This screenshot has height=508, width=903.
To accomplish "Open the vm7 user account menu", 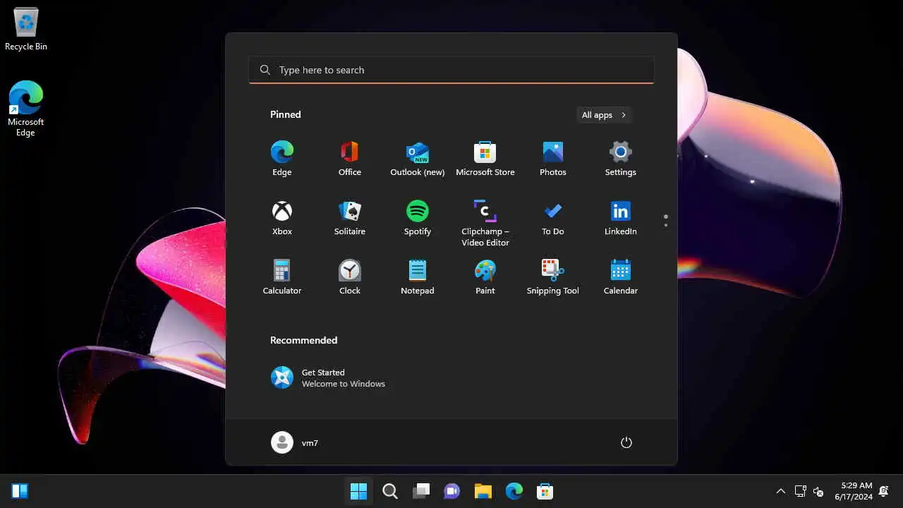I will pos(295,442).
